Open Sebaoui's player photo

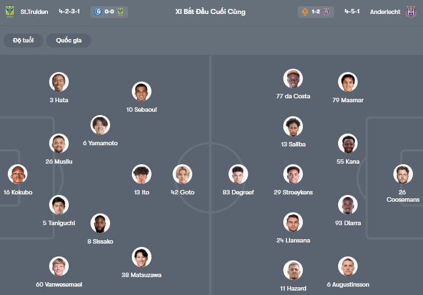(x=141, y=92)
